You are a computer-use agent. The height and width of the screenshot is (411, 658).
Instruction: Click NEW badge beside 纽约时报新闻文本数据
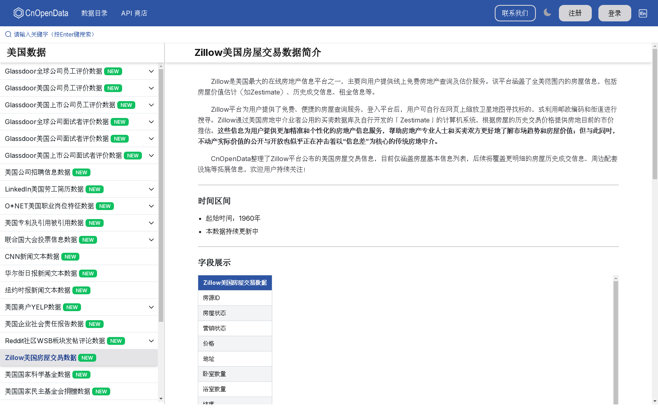click(x=81, y=291)
